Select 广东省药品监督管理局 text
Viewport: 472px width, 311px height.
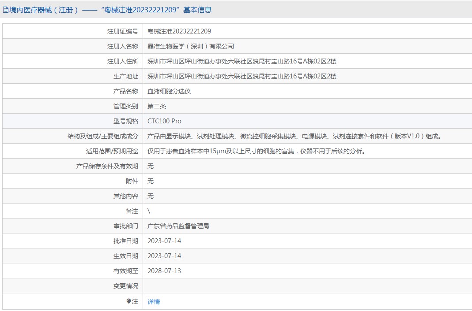pos(178,226)
